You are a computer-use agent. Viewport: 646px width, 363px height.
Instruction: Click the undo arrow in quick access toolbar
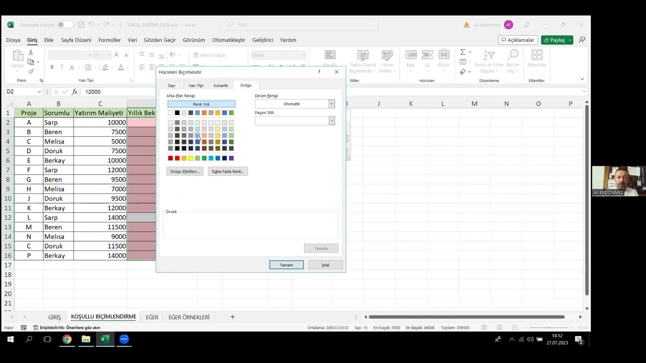coord(91,24)
